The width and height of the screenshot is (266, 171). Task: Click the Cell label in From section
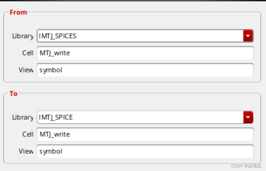[28, 53]
